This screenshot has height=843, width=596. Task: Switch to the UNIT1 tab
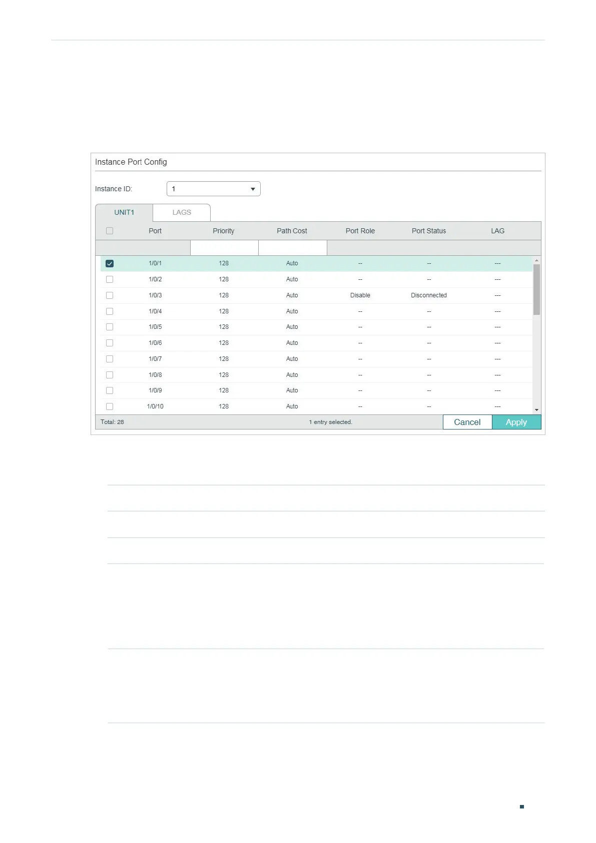(x=124, y=212)
